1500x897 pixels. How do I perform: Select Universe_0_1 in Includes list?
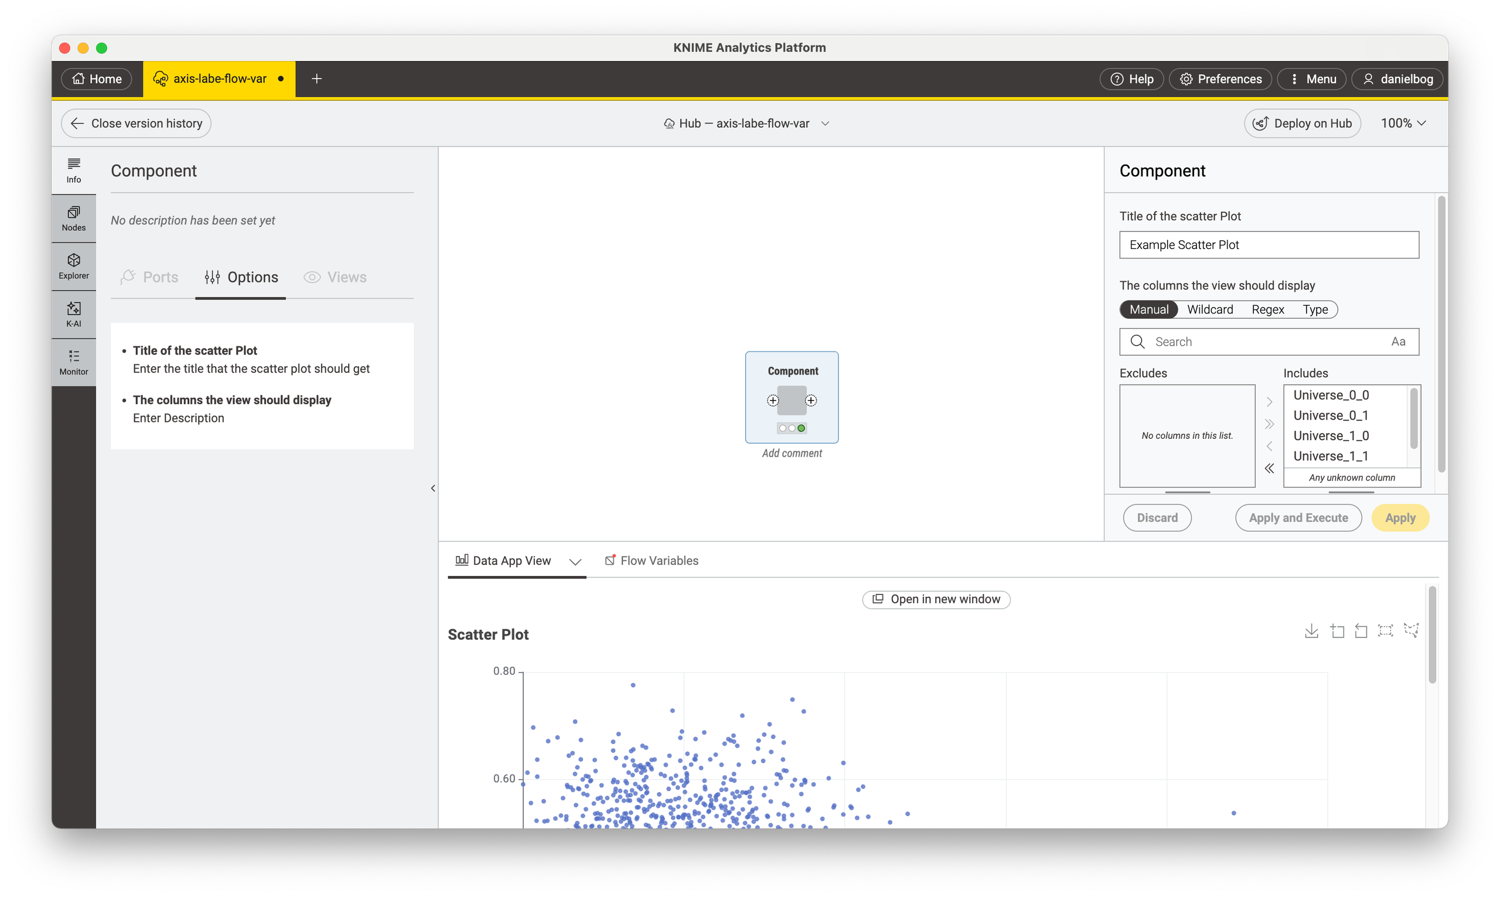(1346, 416)
